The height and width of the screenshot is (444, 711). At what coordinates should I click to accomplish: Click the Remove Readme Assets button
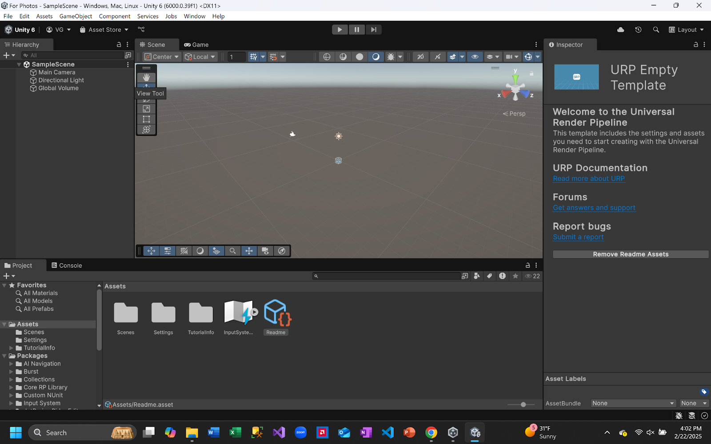631,254
